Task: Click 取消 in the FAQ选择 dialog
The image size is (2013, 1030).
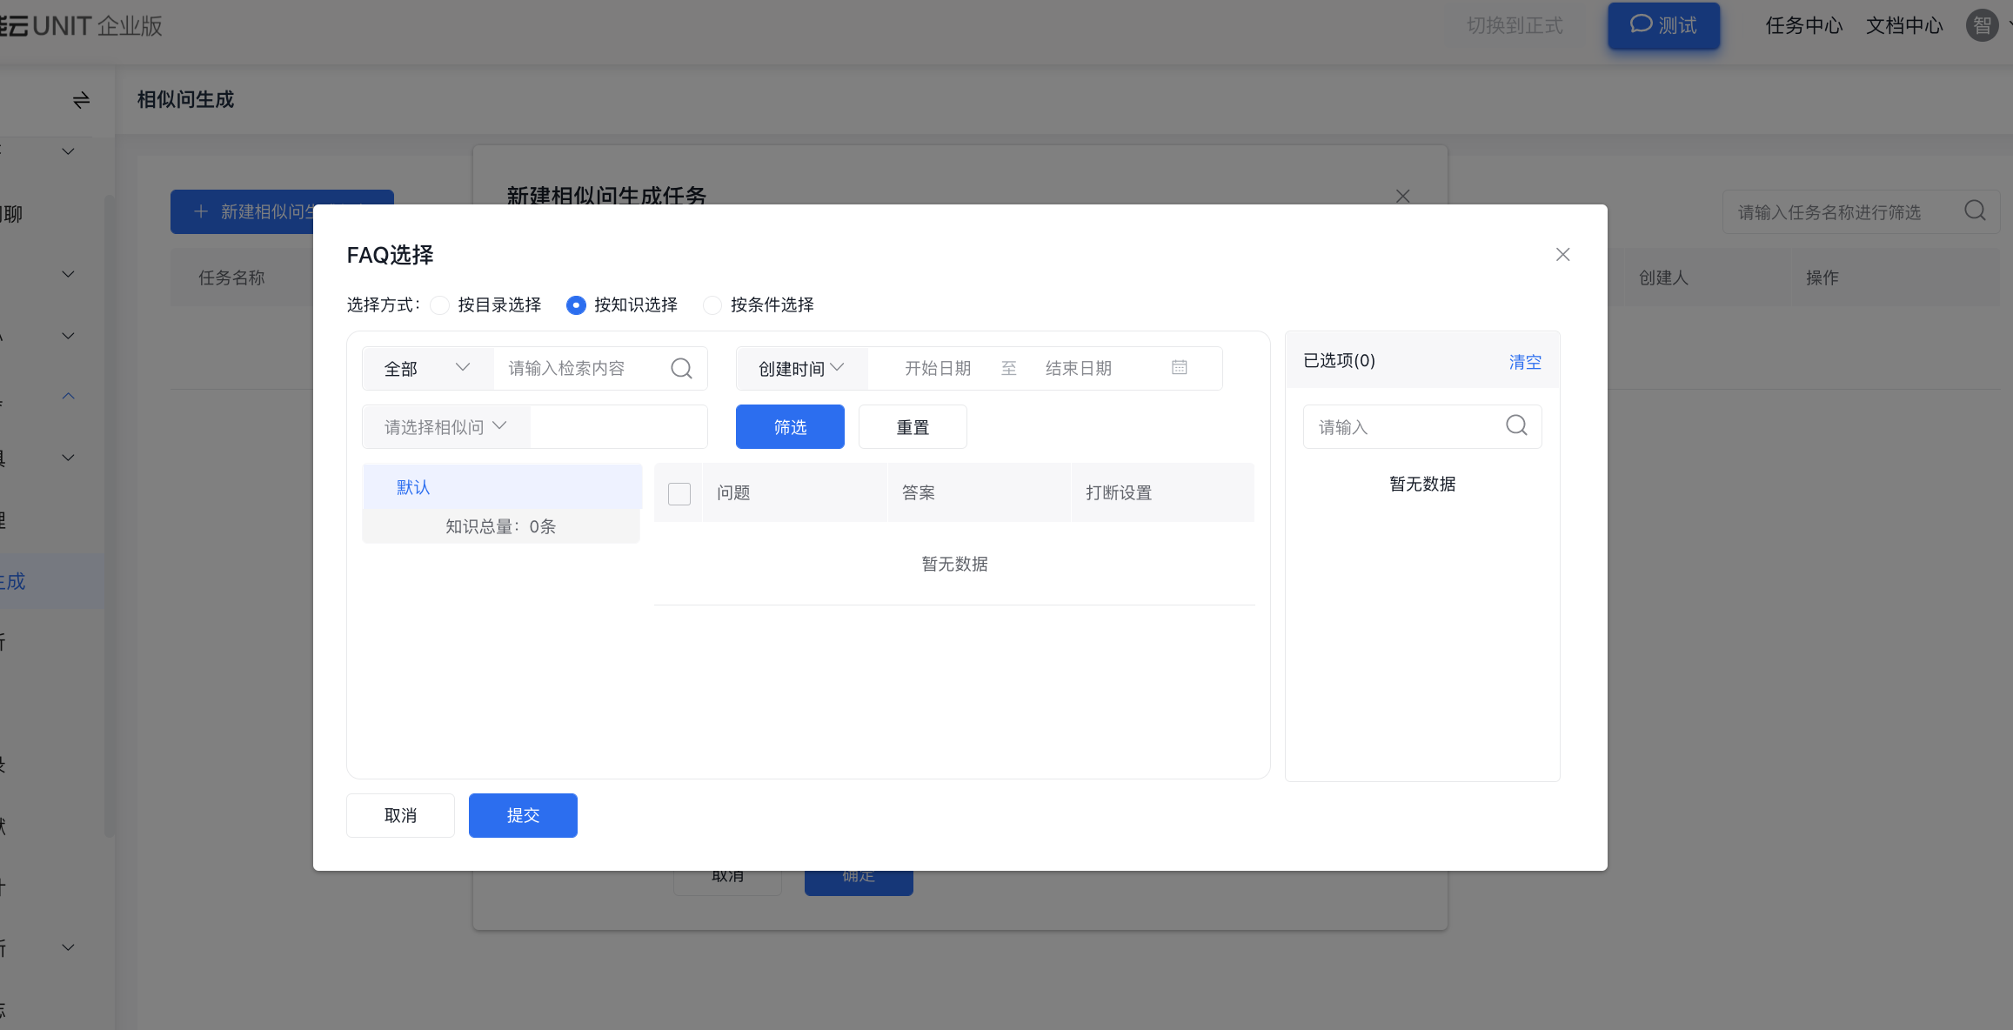Action: click(400, 815)
